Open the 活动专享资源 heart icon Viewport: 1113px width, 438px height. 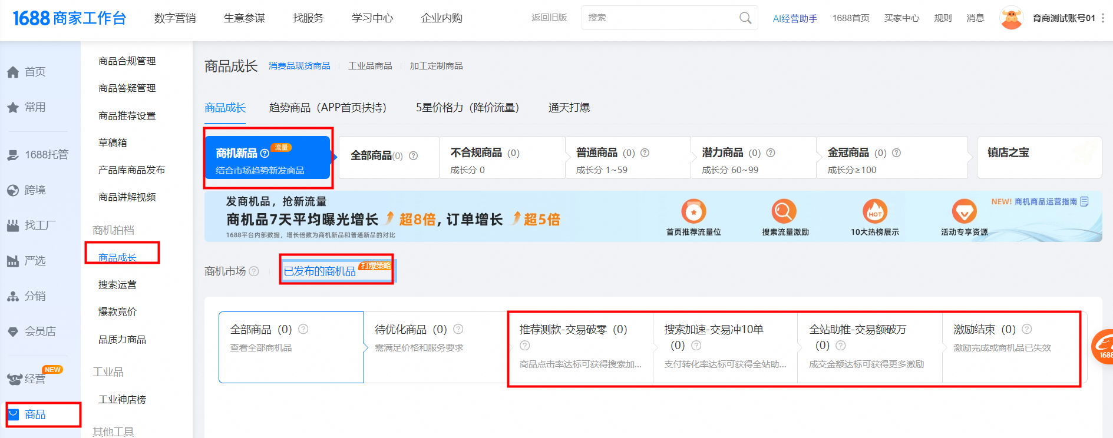point(964,211)
